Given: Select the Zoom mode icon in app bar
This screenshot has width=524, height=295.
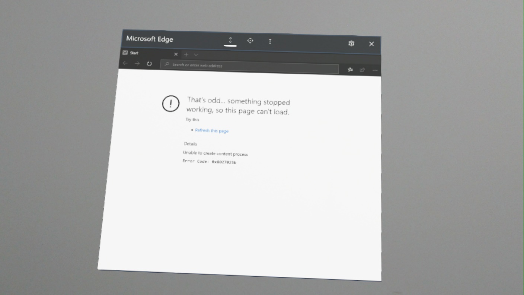Looking at the screenshot, I should coord(270,41).
